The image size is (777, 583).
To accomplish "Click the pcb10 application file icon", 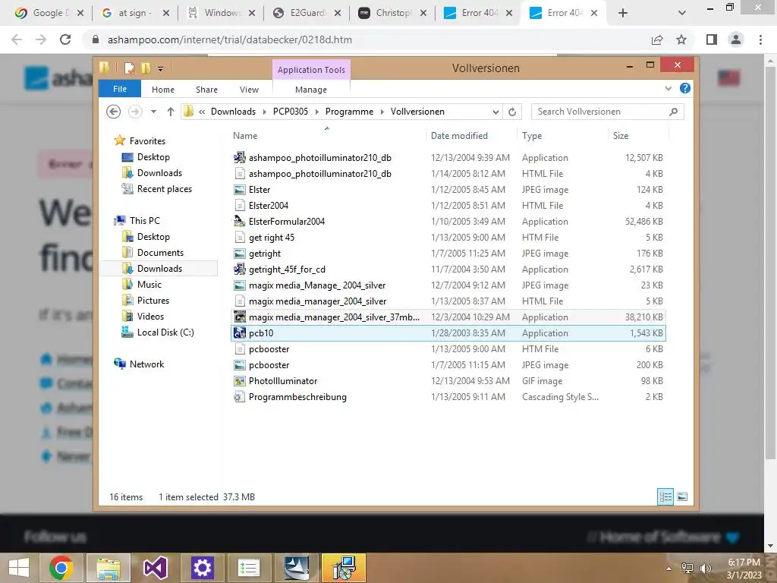I will pos(239,333).
